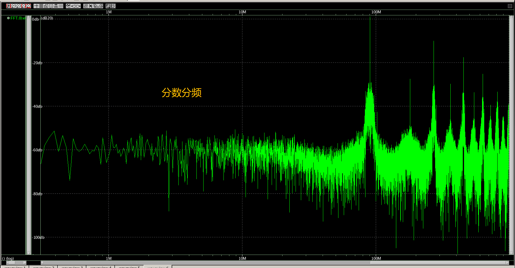Toggle the grid lines icon

pos(61,6)
